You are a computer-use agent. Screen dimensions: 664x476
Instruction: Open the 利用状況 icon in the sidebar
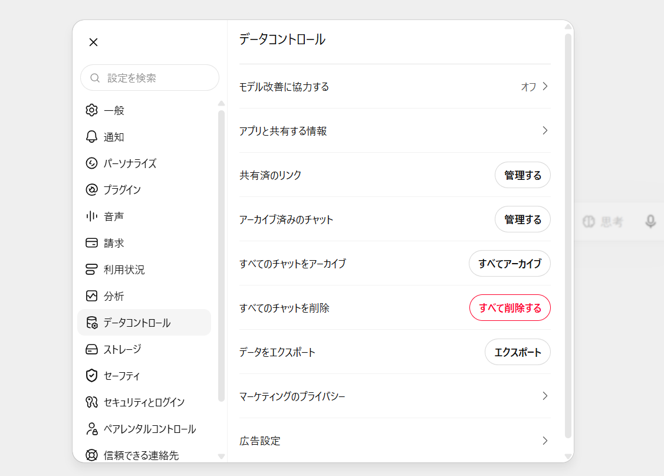(91, 270)
